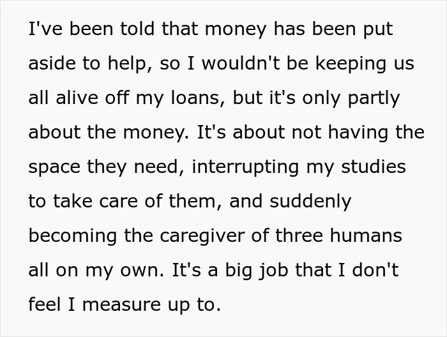
Task: Click the word "interrupting" in the paragraph
Action: 245,167
